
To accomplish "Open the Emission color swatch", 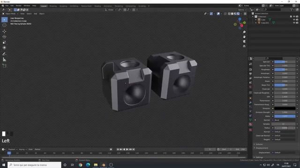I will click(x=285, y=108).
